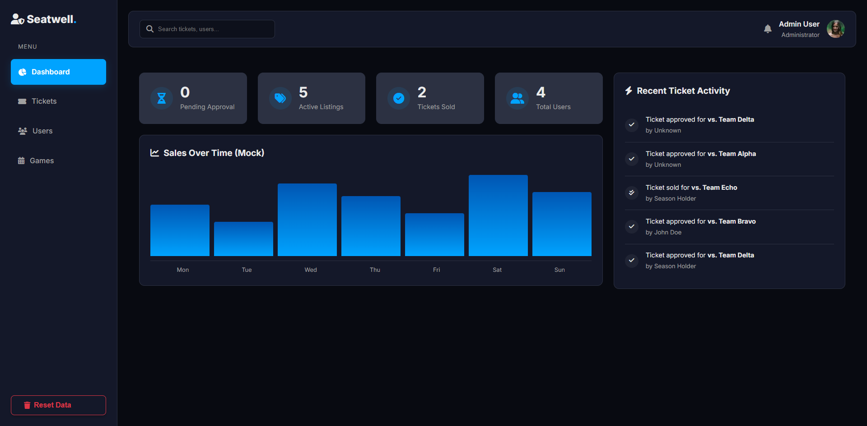Go to the Tickets menu item
The image size is (867, 426).
(x=58, y=101)
